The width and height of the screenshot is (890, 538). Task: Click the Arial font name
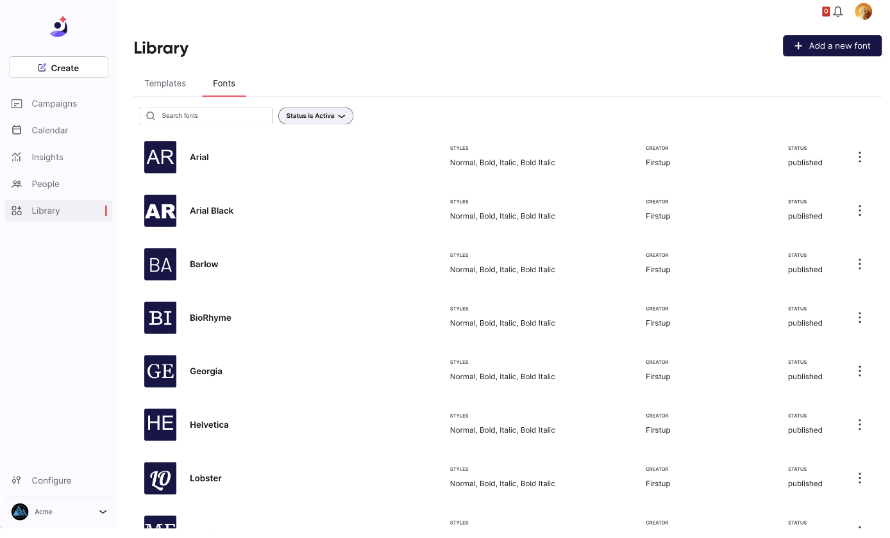(x=199, y=157)
